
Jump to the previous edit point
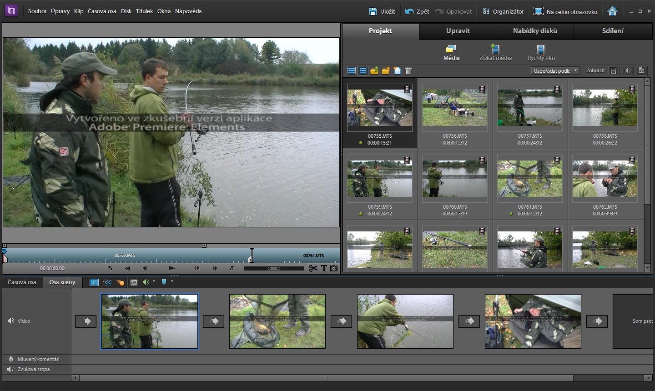pyautogui.click(x=110, y=268)
